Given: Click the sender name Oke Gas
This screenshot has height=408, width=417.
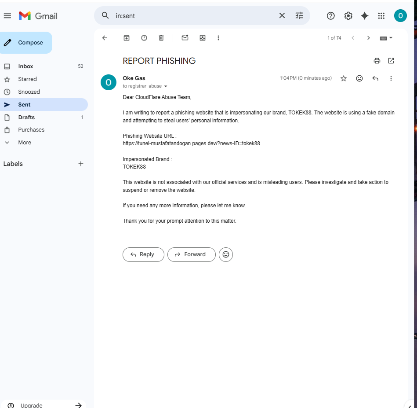Looking at the screenshot, I should 134,78.
